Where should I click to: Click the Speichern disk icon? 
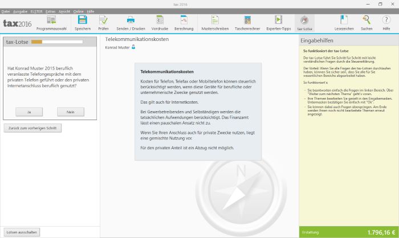click(83, 20)
